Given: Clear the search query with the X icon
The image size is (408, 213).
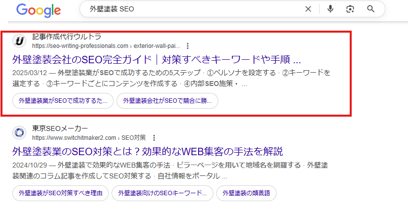Looking at the screenshot, I should pyautogui.click(x=308, y=9).
